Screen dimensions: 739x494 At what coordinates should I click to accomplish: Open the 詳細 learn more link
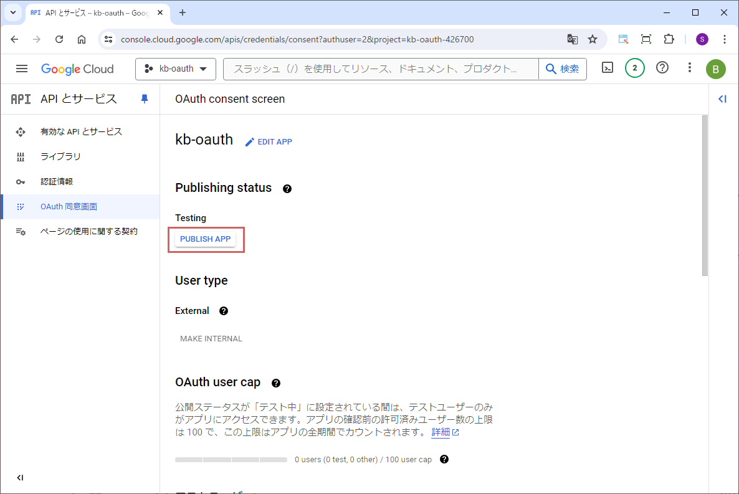point(441,432)
